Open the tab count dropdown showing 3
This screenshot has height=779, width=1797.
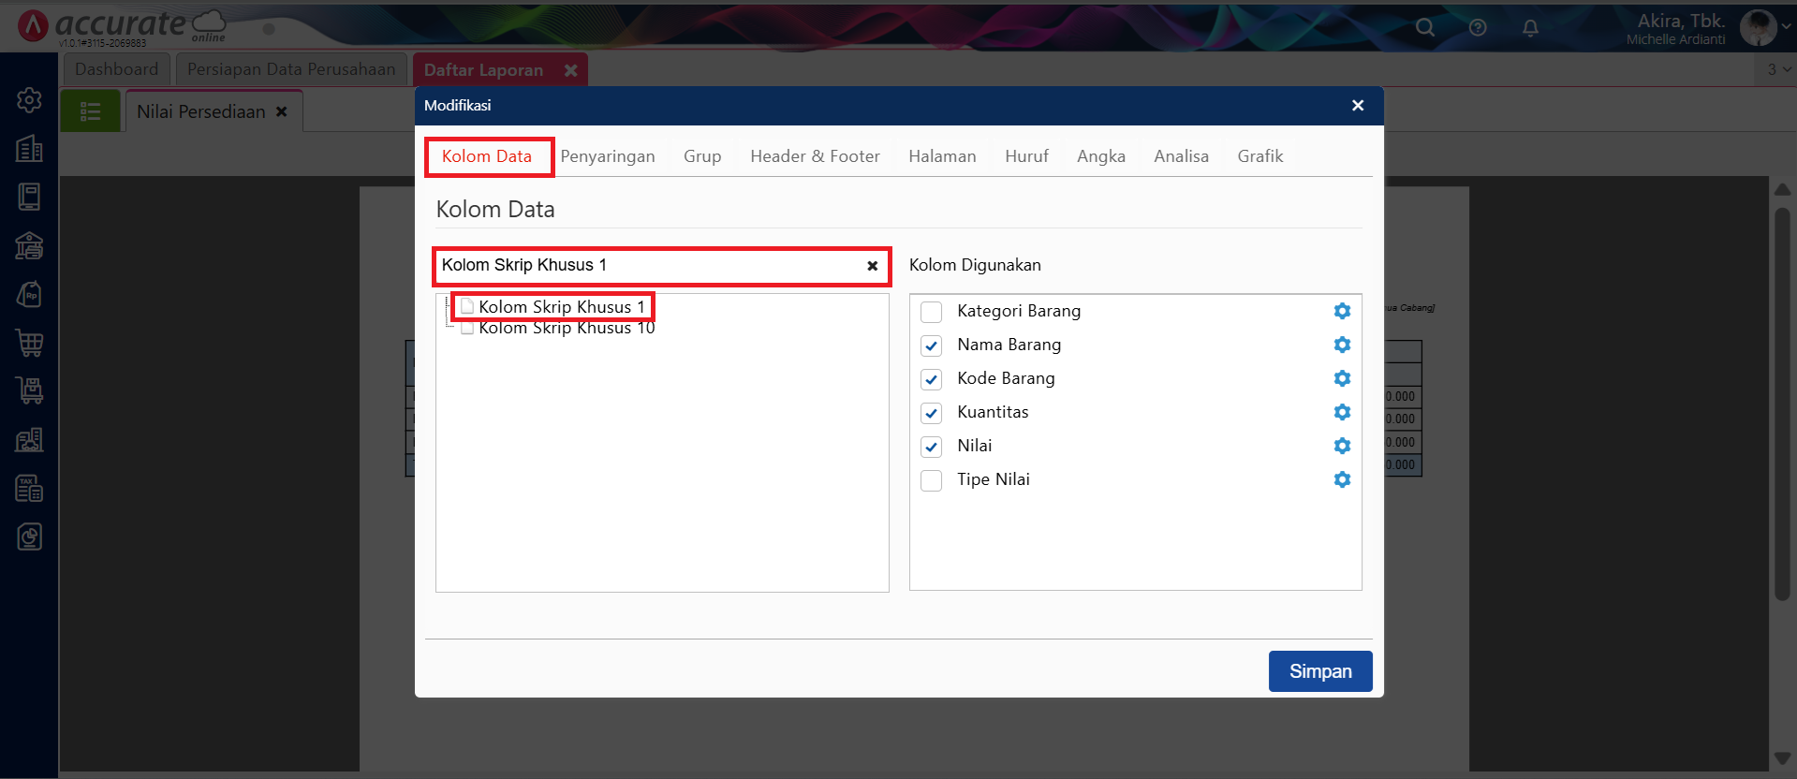pyautogui.click(x=1778, y=69)
